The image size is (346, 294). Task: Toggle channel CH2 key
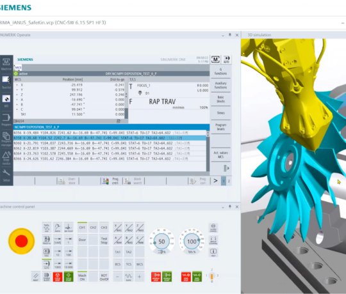tap(93, 228)
